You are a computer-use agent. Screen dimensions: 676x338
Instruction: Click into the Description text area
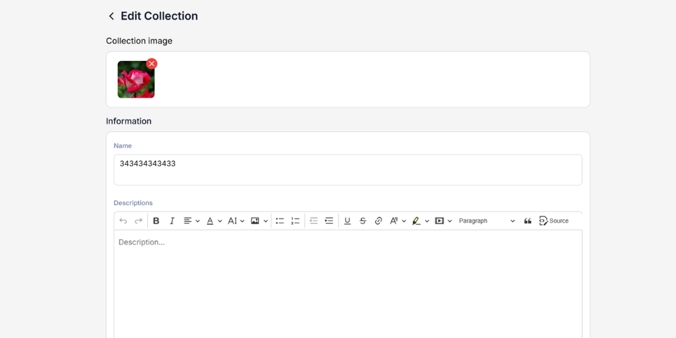coord(348,285)
